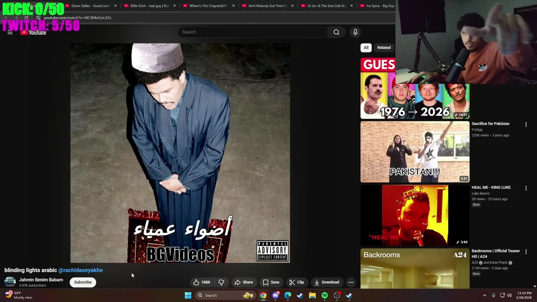Screen dimensions: 537x302
Task: Open Jahrein Benim Babam channel avatar
Action: click(x=10, y=282)
